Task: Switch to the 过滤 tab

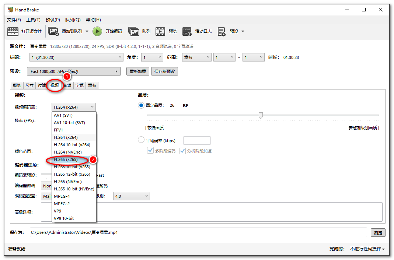Action: (42, 85)
